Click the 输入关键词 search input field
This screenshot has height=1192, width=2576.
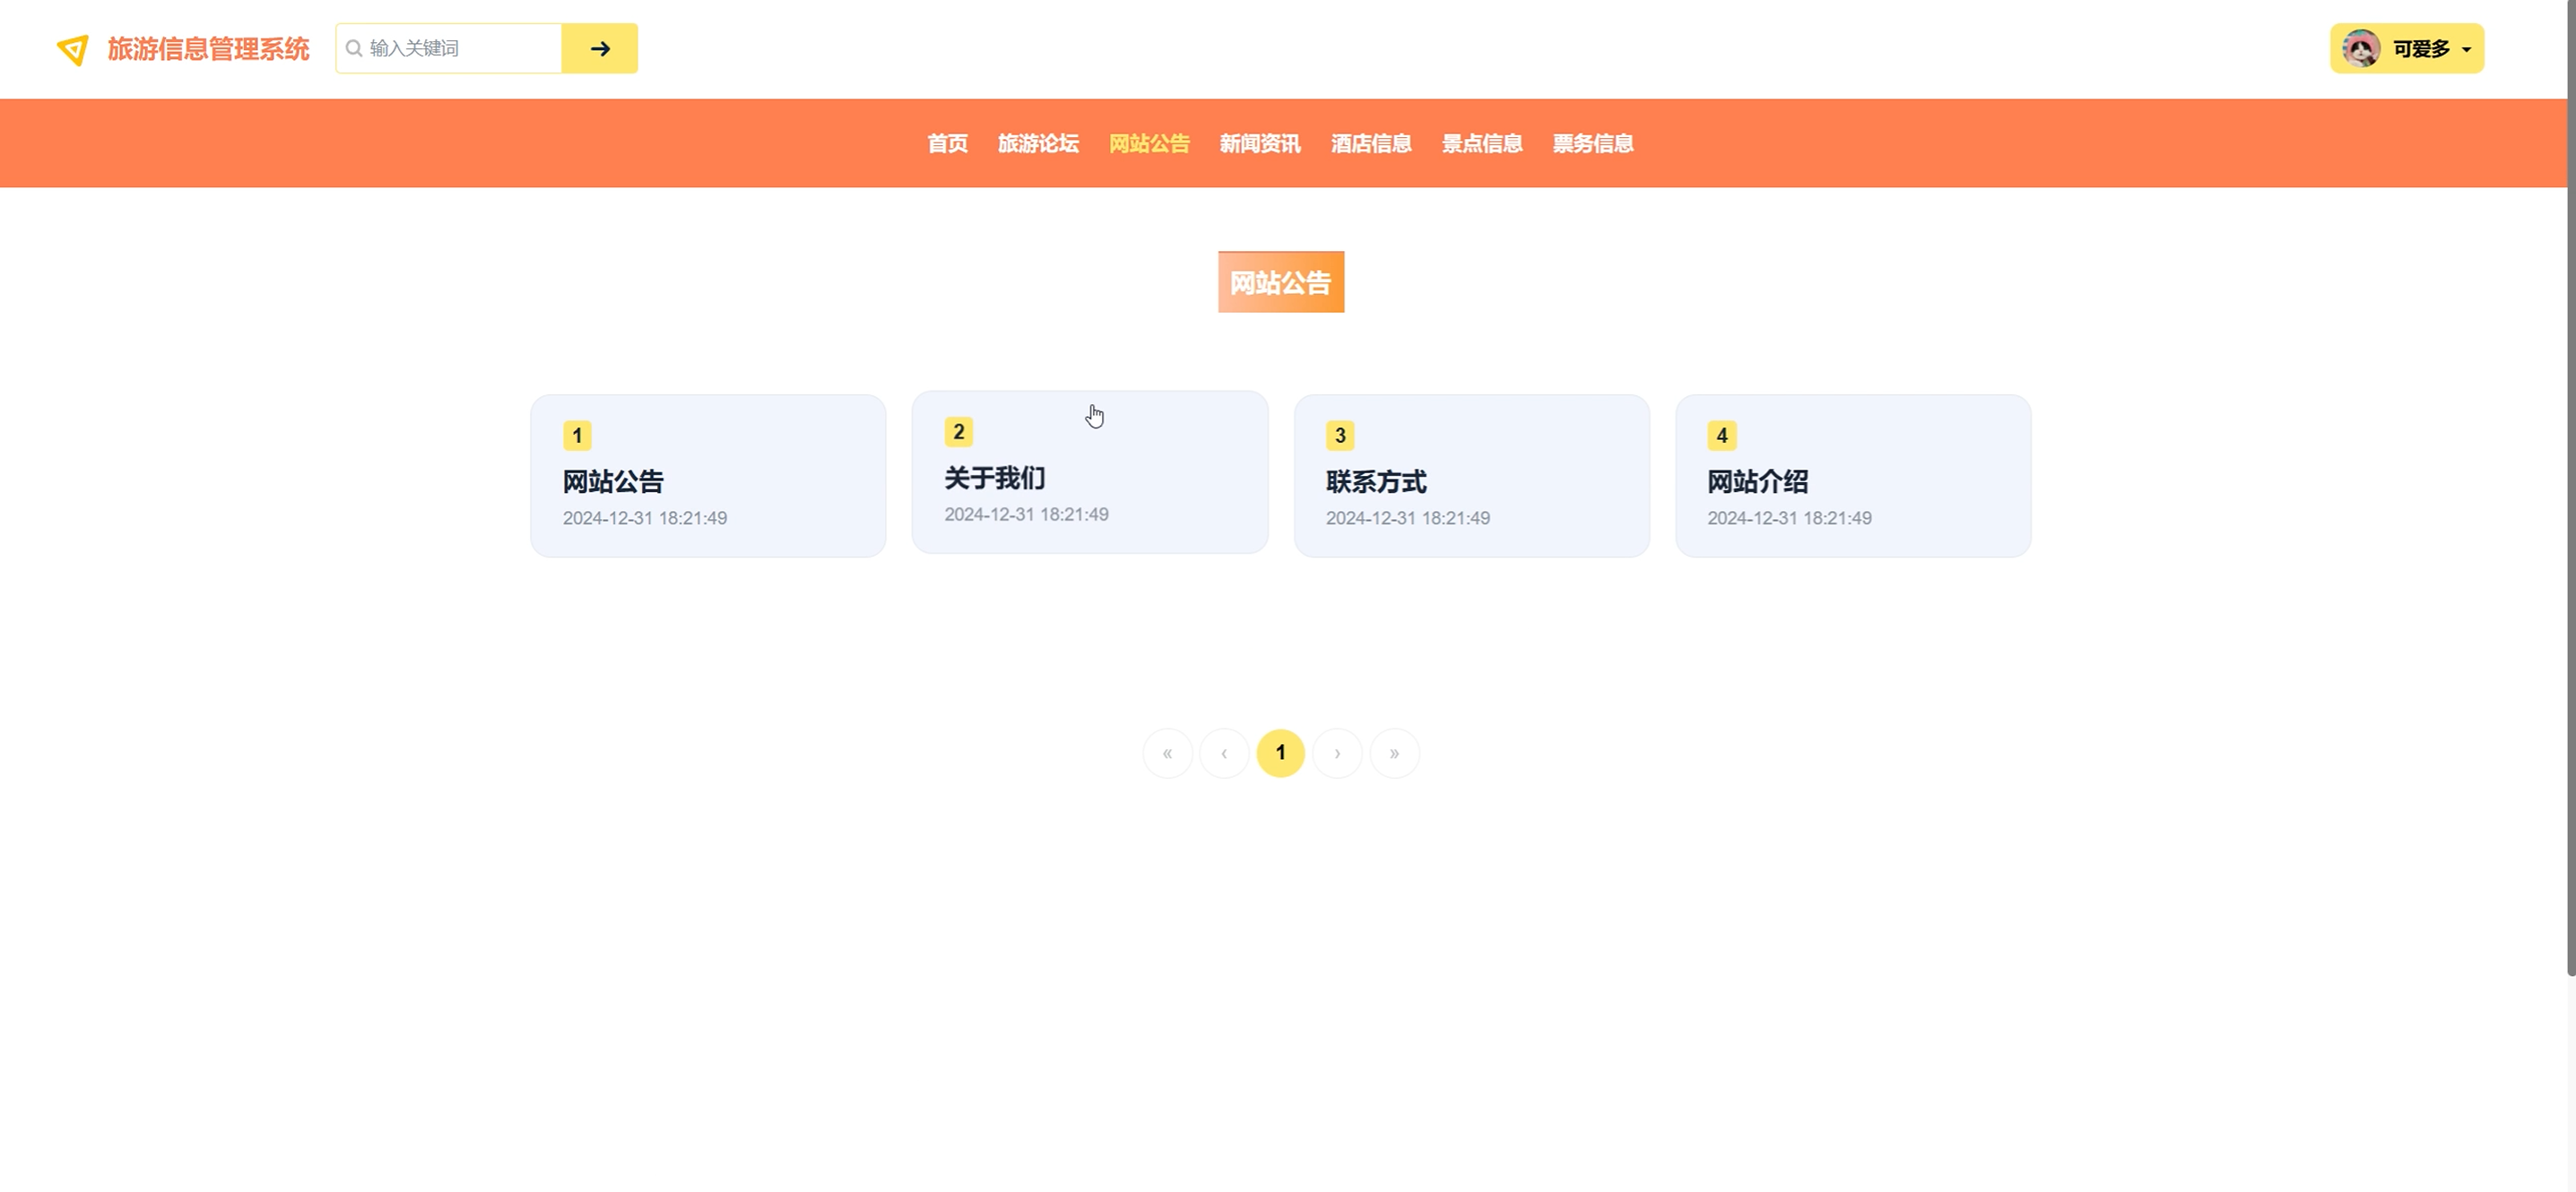point(460,49)
